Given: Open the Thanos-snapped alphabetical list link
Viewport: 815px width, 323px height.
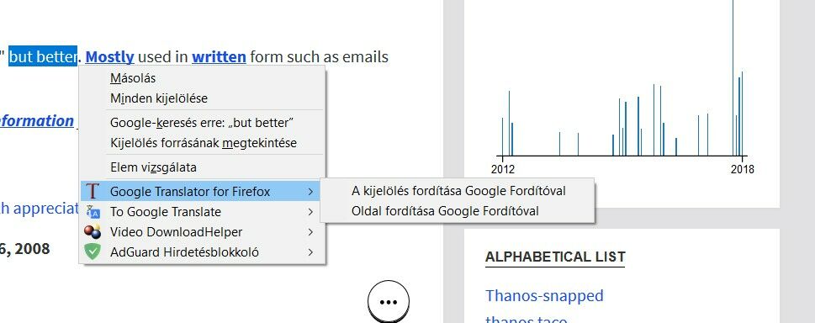Looking at the screenshot, I should pyautogui.click(x=544, y=295).
